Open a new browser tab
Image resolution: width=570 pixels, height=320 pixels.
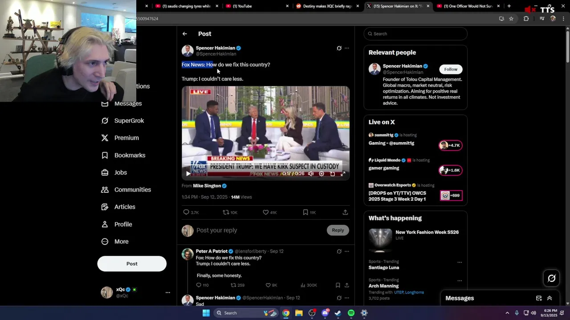coord(509,6)
